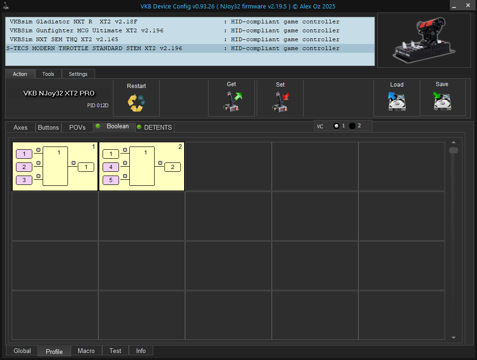Screen dimensions: 477x360
Task: Toggle top input inverter in cell 1
Action: click(38, 150)
